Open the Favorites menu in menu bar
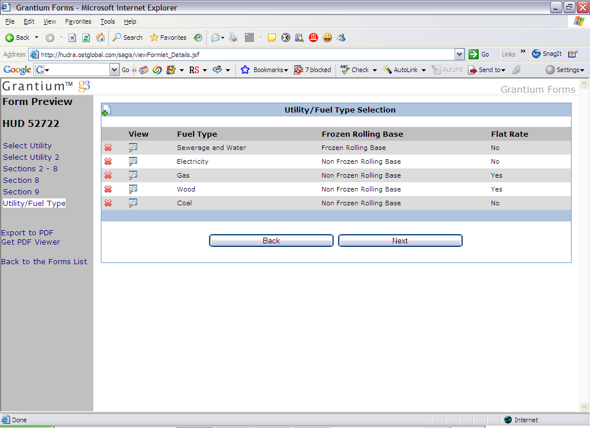The image size is (590, 428). click(x=78, y=21)
